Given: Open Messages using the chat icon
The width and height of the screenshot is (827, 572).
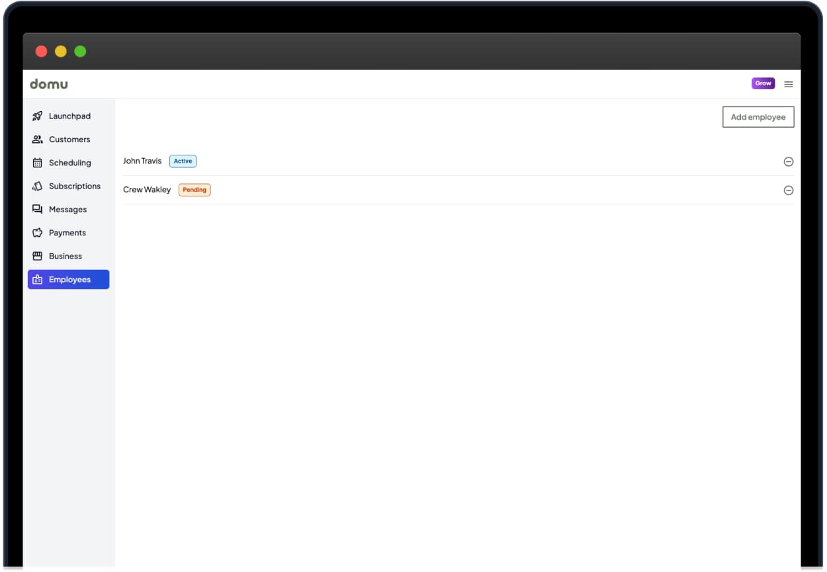Looking at the screenshot, I should [x=38, y=209].
